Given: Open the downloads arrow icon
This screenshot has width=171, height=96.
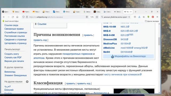Looking at the screenshot, I should (139, 17).
